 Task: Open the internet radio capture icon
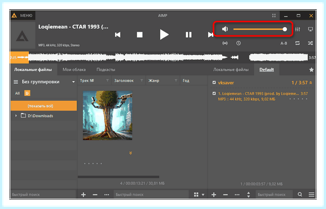tap(225, 43)
